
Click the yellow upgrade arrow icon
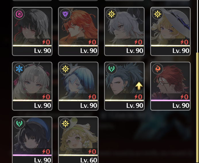[139, 86]
